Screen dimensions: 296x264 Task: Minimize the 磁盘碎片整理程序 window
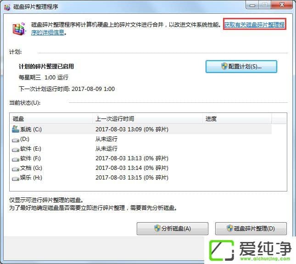252,5
